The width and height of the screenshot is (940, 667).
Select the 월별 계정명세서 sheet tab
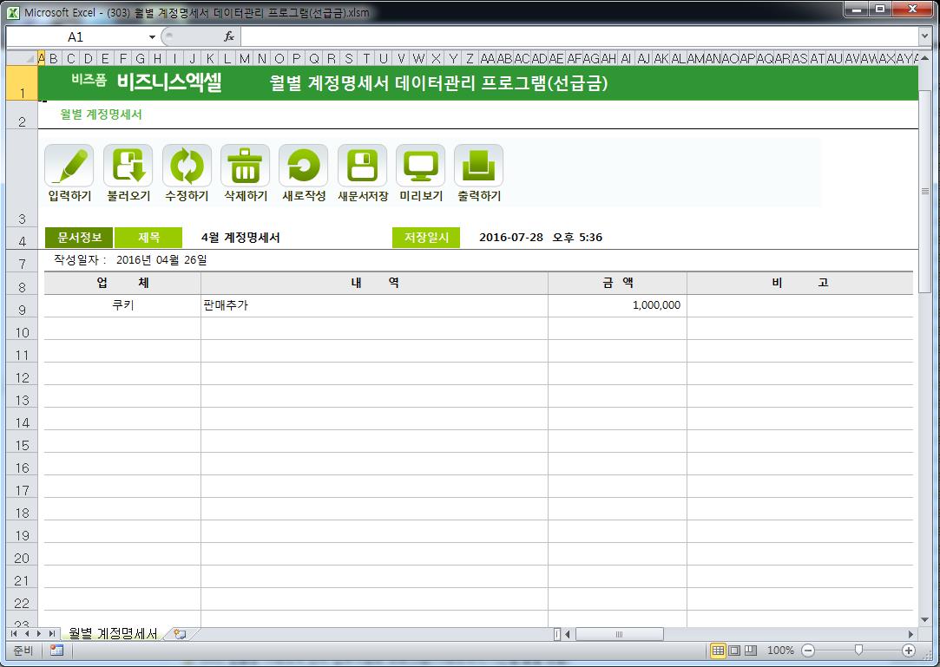[x=113, y=634]
